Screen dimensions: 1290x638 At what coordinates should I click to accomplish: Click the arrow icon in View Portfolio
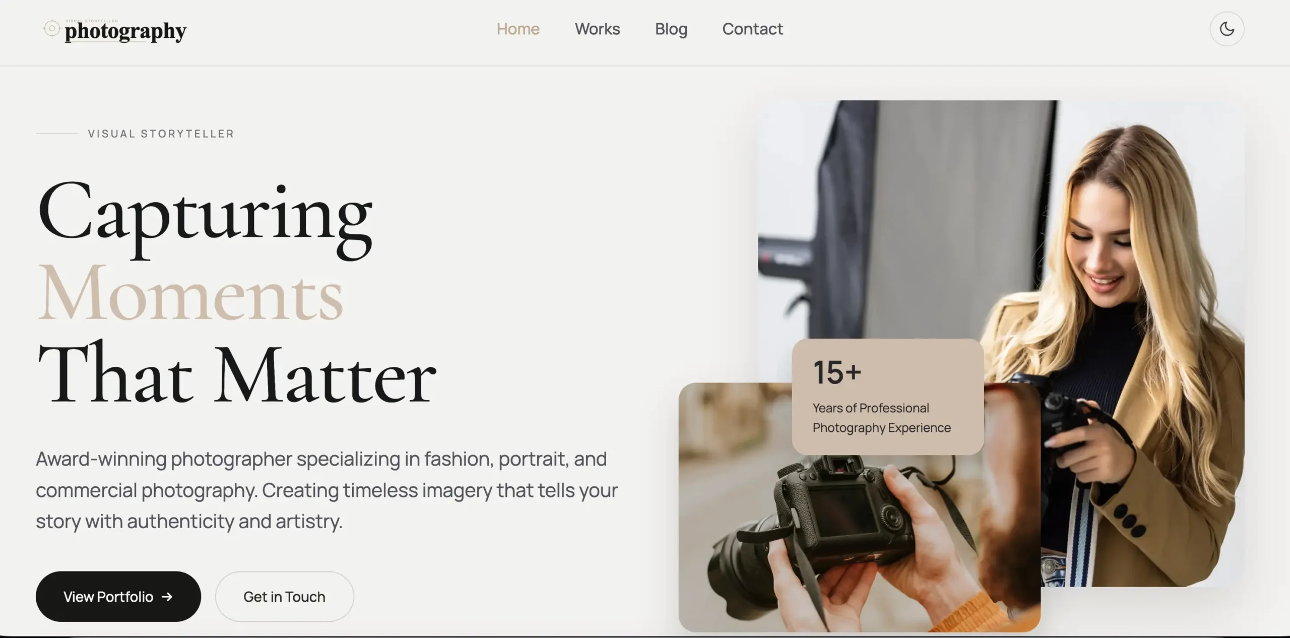tap(167, 597)
